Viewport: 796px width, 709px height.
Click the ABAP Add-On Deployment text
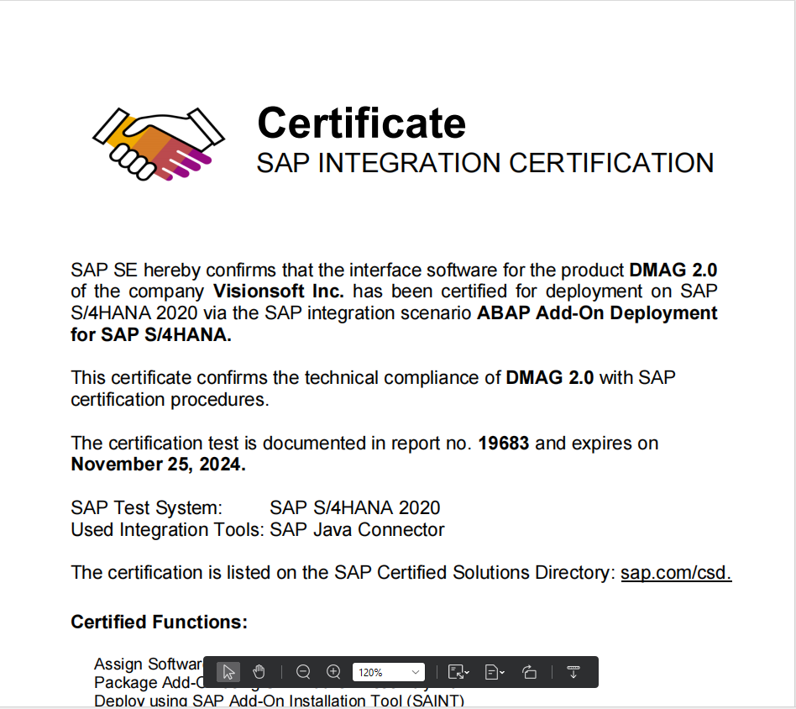tap(597, 313)
